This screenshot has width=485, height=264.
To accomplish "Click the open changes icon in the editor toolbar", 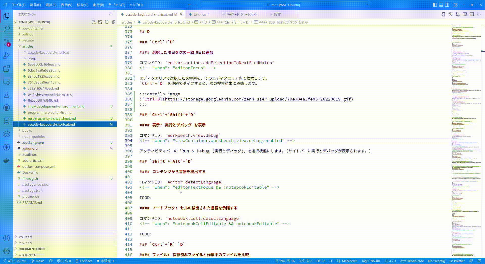I will click(x=457, y=14).
